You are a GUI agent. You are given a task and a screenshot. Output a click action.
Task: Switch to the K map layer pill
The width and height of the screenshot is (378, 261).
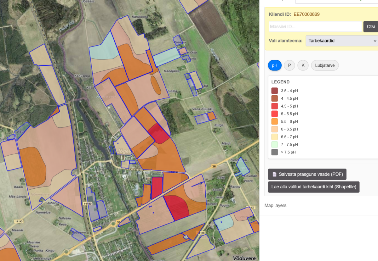pos(303,65)
